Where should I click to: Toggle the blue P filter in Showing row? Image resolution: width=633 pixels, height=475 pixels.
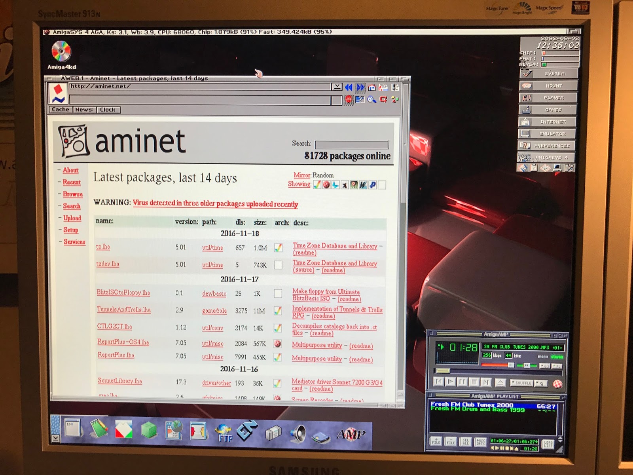373,185
